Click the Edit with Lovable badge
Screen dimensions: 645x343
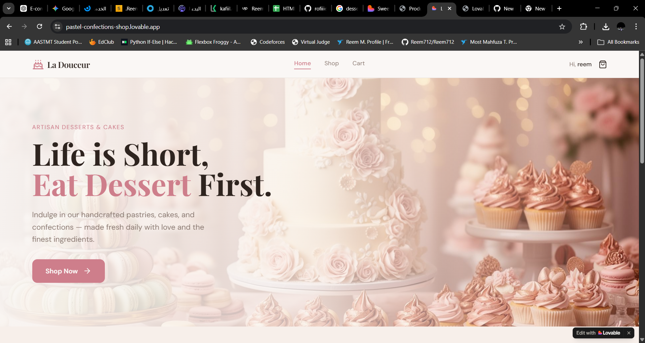point(598,333)
